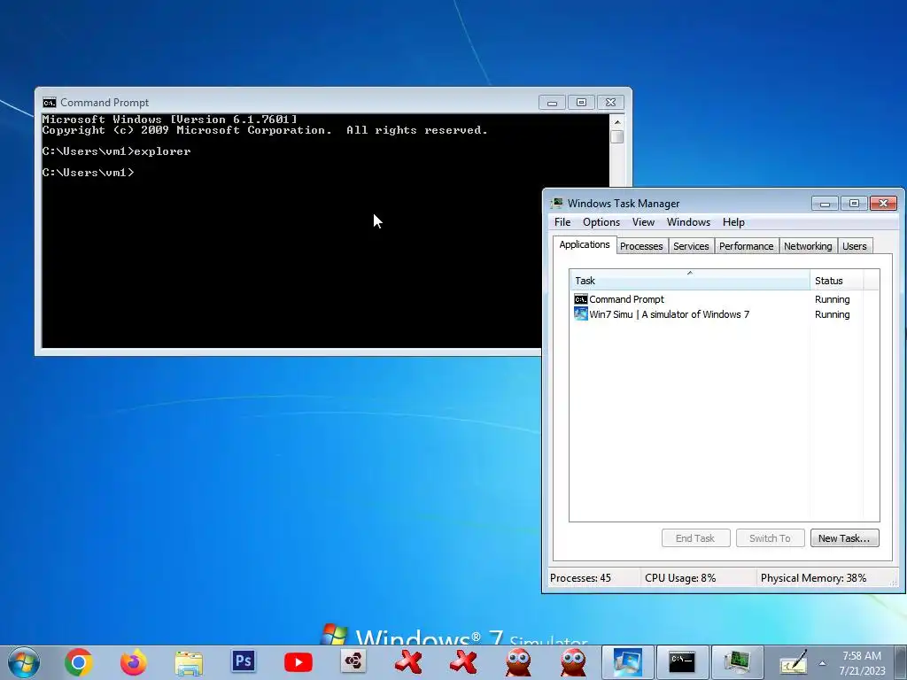Select the Applications tab
907x680 pixels.
tap(585, 244)
